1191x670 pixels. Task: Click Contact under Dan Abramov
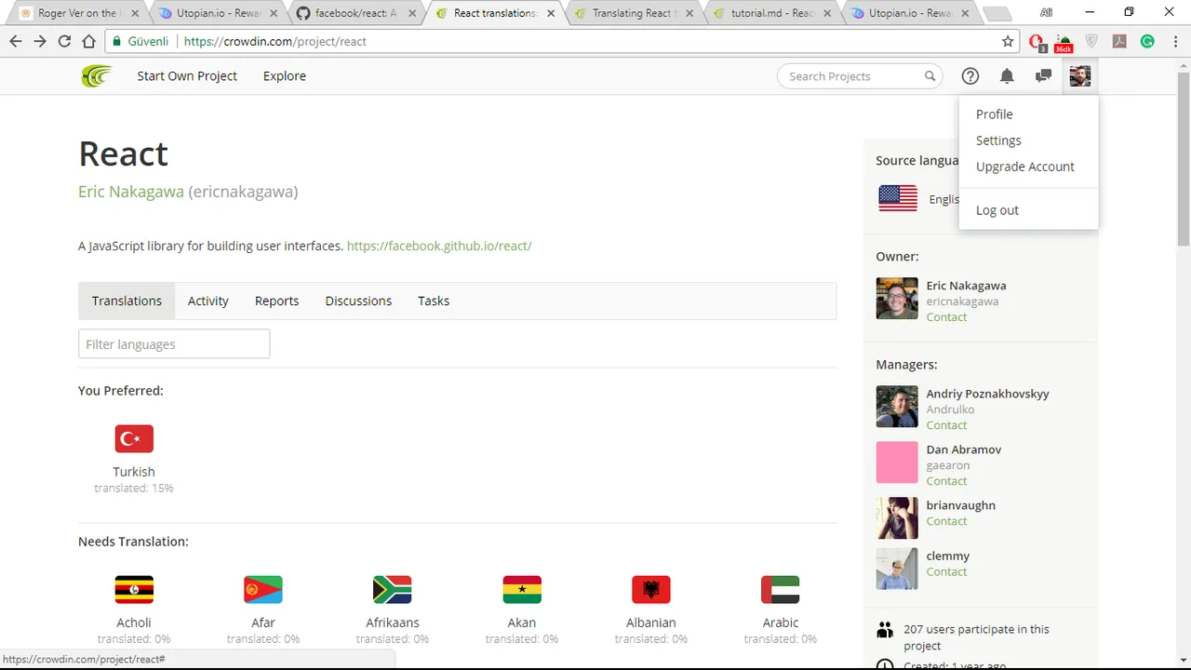946,481
